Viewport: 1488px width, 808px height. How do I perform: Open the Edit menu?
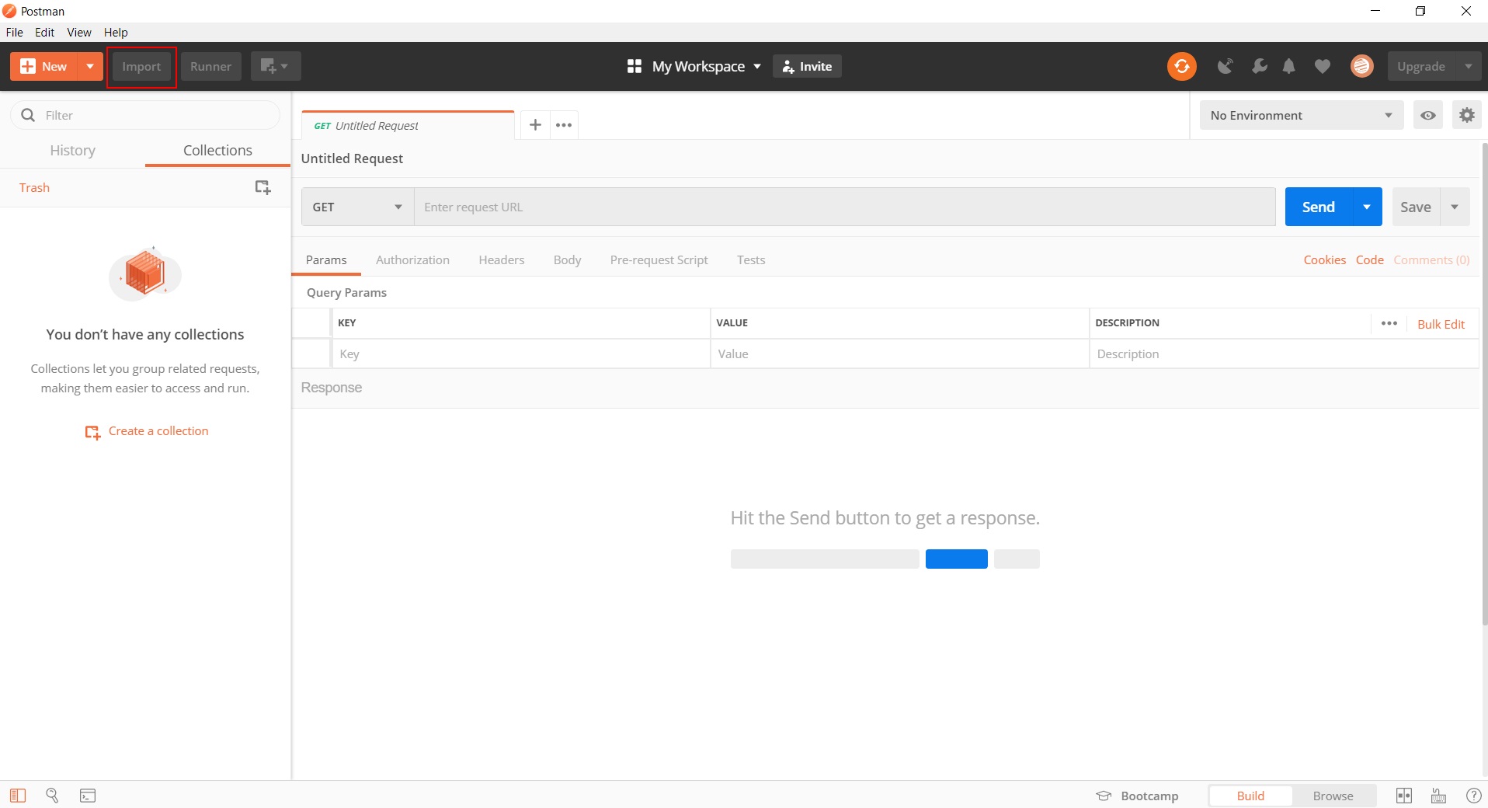pos(44,32)
